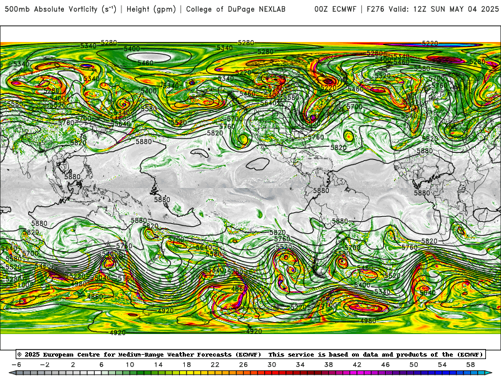501x376 pixels.
Task: Click the '500mb Absolute Vorticity (s⁻¹)' title text
Action: [60, 9]
